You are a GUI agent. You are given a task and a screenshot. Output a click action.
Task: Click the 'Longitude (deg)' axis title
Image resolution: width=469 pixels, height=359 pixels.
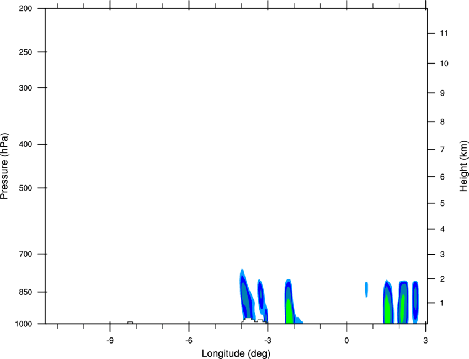tap(236, 353)
